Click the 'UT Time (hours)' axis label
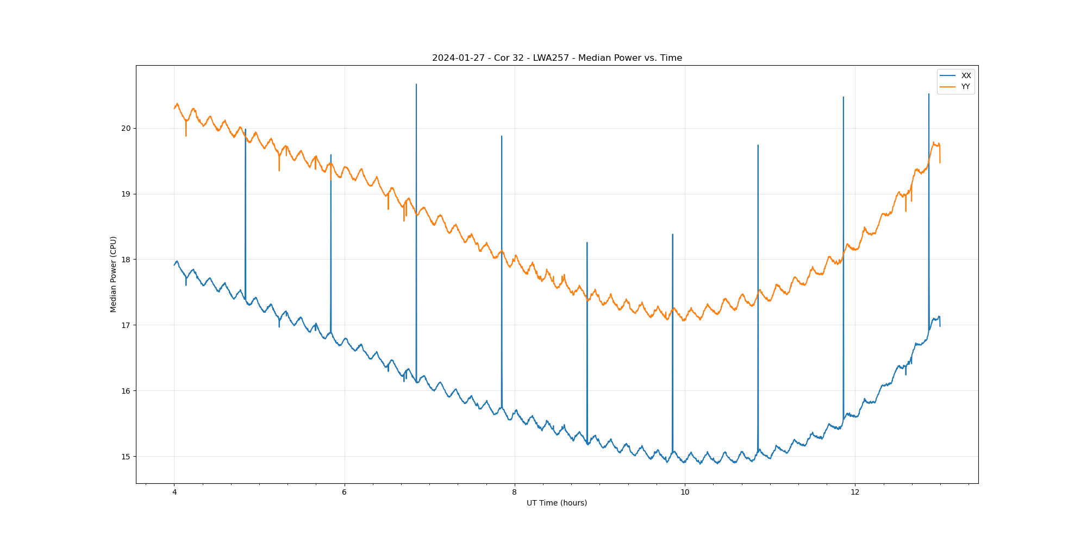Image resolution: width=1087 pixels, height=543 pixels. [557, 503]
